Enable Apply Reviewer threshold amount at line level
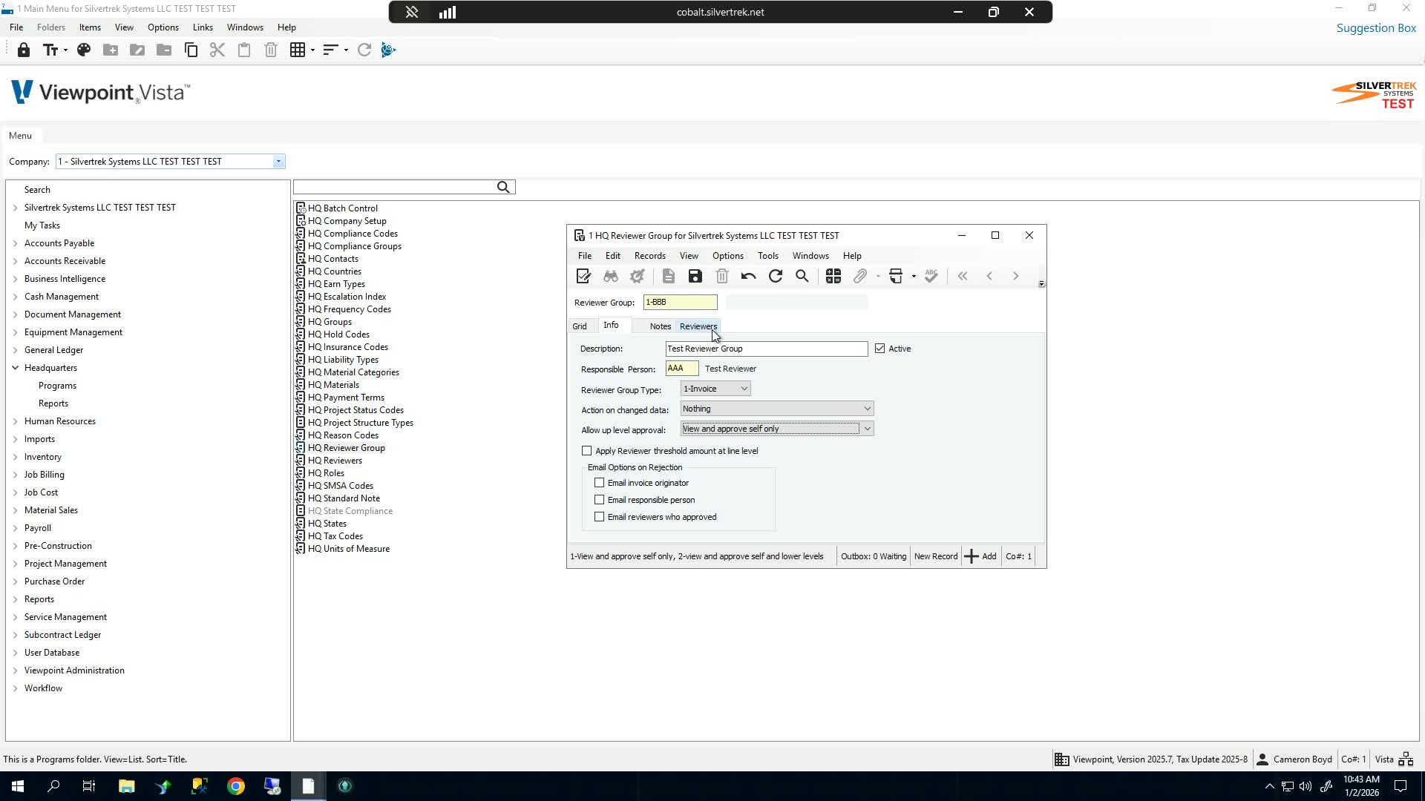The width and height of the screenshot is (1425, 801). click(x=587, y=451)
